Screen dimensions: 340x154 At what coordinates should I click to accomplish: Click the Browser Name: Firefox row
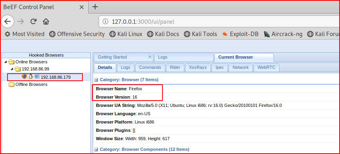(216, 89)
